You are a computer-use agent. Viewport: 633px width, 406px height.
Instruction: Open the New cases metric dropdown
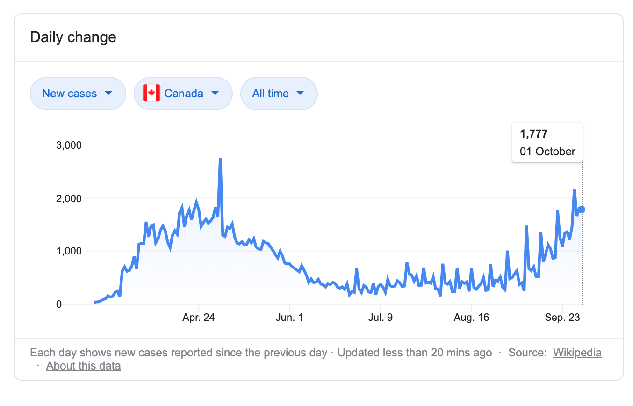pos(78,94)
